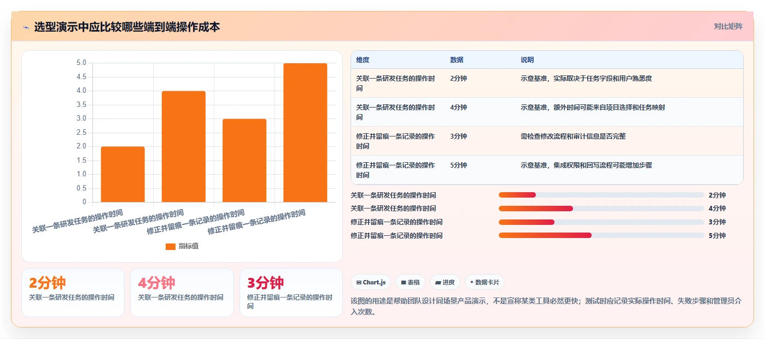Click the 2.0-high orange bar in the chart

click(x=122, y=174)
